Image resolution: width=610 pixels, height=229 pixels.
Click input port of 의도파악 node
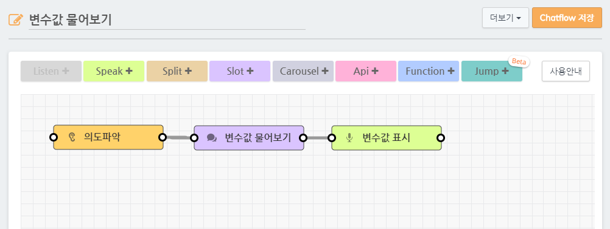tap(54, 137)
